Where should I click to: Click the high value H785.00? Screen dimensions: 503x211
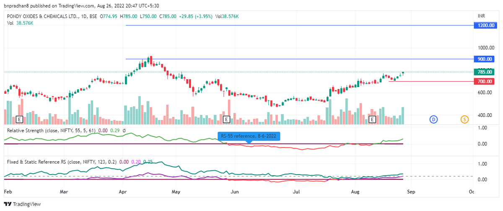[x=129, y=16]
